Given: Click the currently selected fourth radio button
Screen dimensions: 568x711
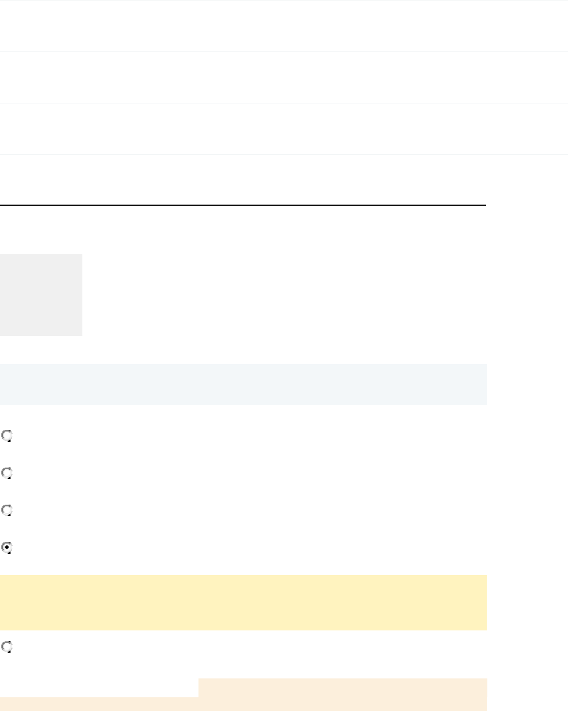Looking at the screenshot, I should point(7,548).
